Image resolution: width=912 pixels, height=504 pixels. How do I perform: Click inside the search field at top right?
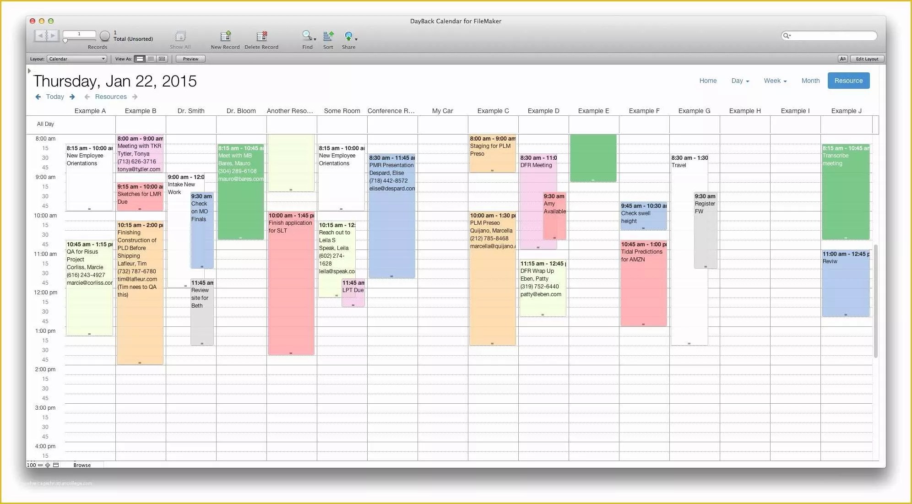click(829, 36)
